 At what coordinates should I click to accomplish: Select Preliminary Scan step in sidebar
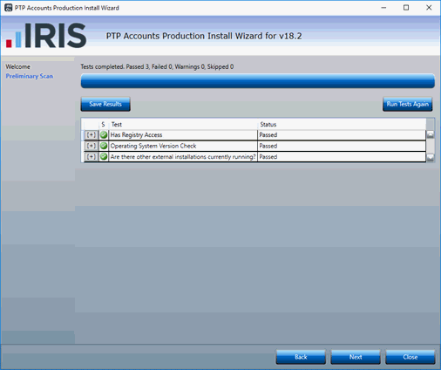30,76
